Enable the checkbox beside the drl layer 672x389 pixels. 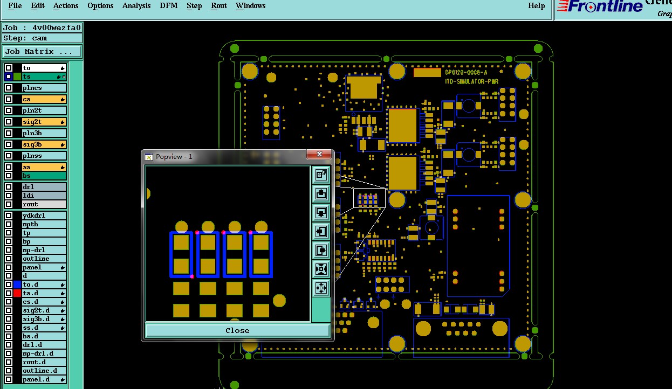coord(9,187)
